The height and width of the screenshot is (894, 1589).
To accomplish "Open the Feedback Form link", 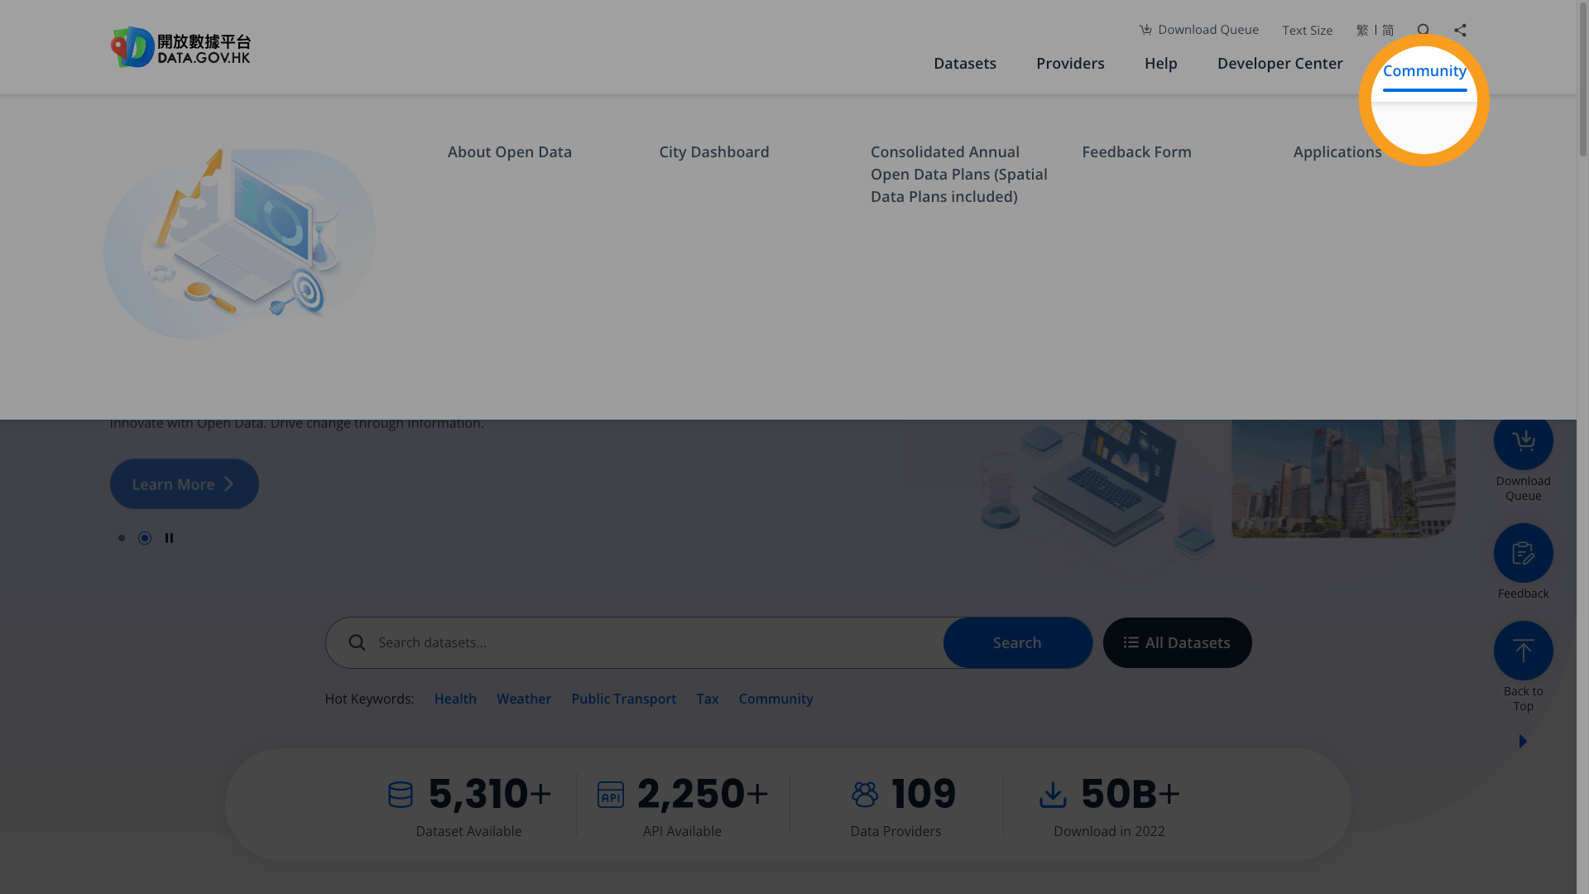I will pos(1136,151).
